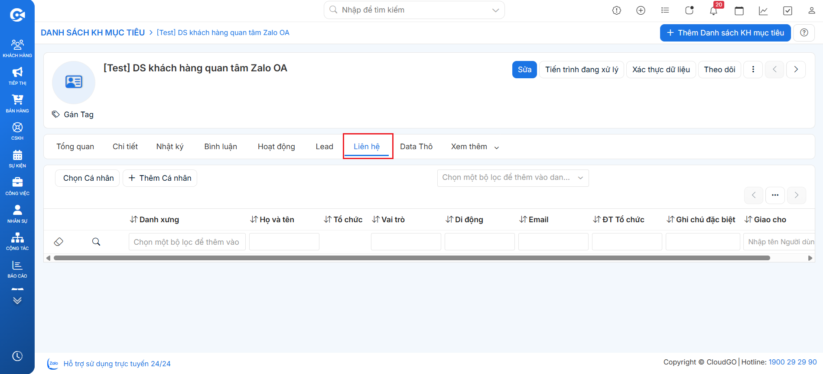Click Tiến trình đang xử lý button
The height and width of the screenshot is (374, 823).
(582, 70)
